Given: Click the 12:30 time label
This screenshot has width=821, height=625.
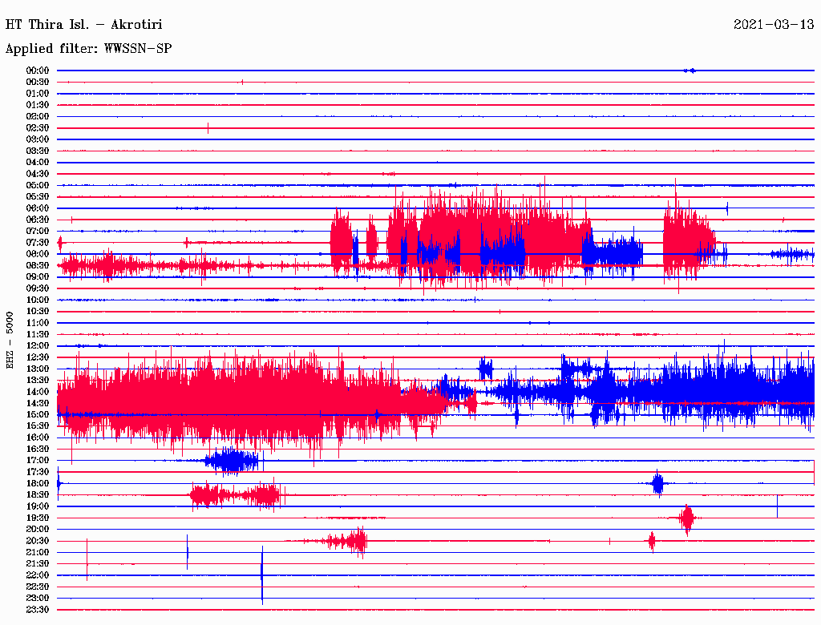Looking at the screenshot, I should [x=38, y=357].
